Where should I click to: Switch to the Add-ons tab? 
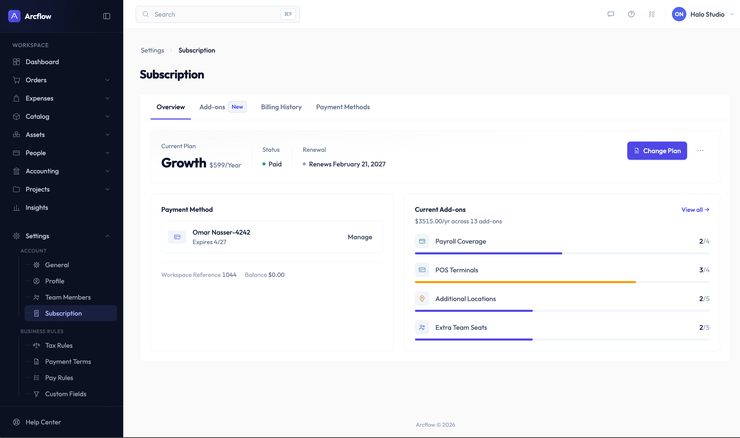coord(223,107)
